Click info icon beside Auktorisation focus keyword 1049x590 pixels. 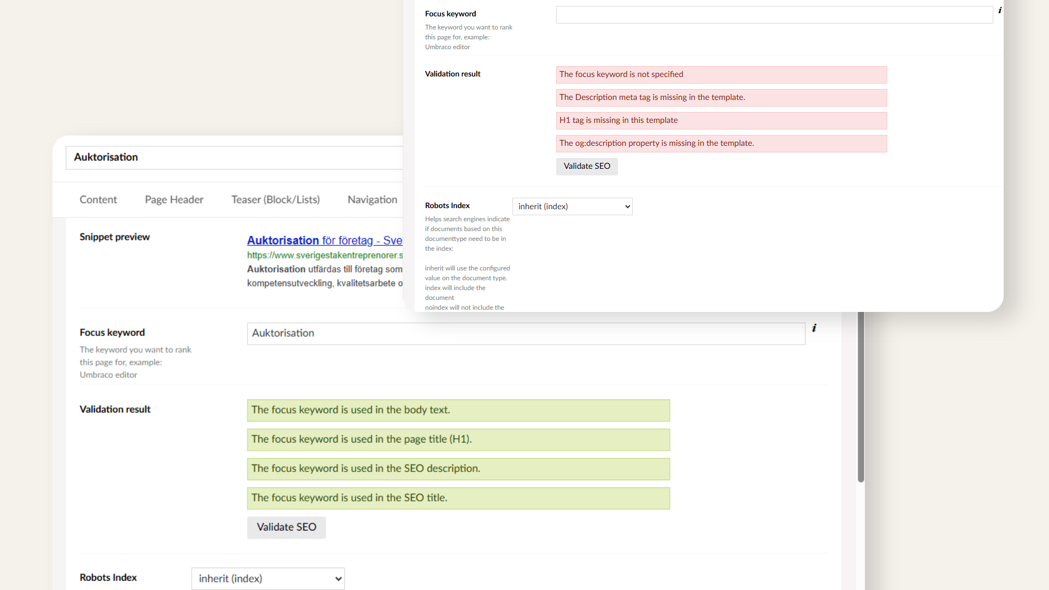tap(814, 328)
